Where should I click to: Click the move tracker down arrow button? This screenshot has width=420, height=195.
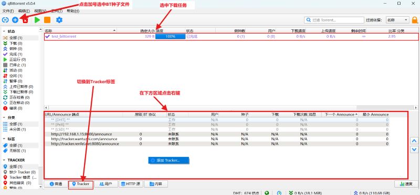[x=414, y=150]
